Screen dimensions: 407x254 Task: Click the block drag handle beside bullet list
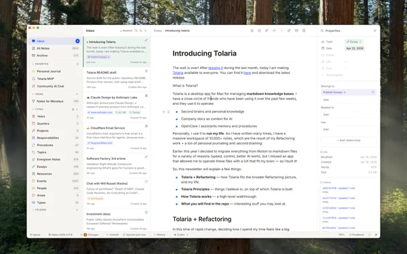coord(168,112)
